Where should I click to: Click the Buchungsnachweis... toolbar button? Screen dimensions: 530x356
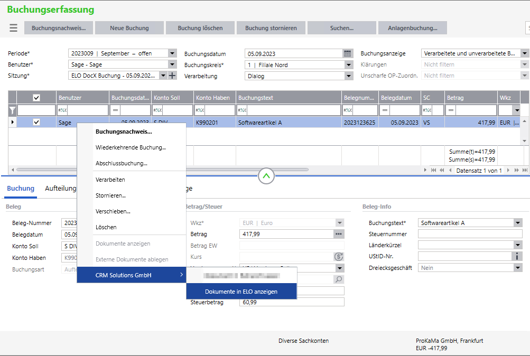(59, 27)
